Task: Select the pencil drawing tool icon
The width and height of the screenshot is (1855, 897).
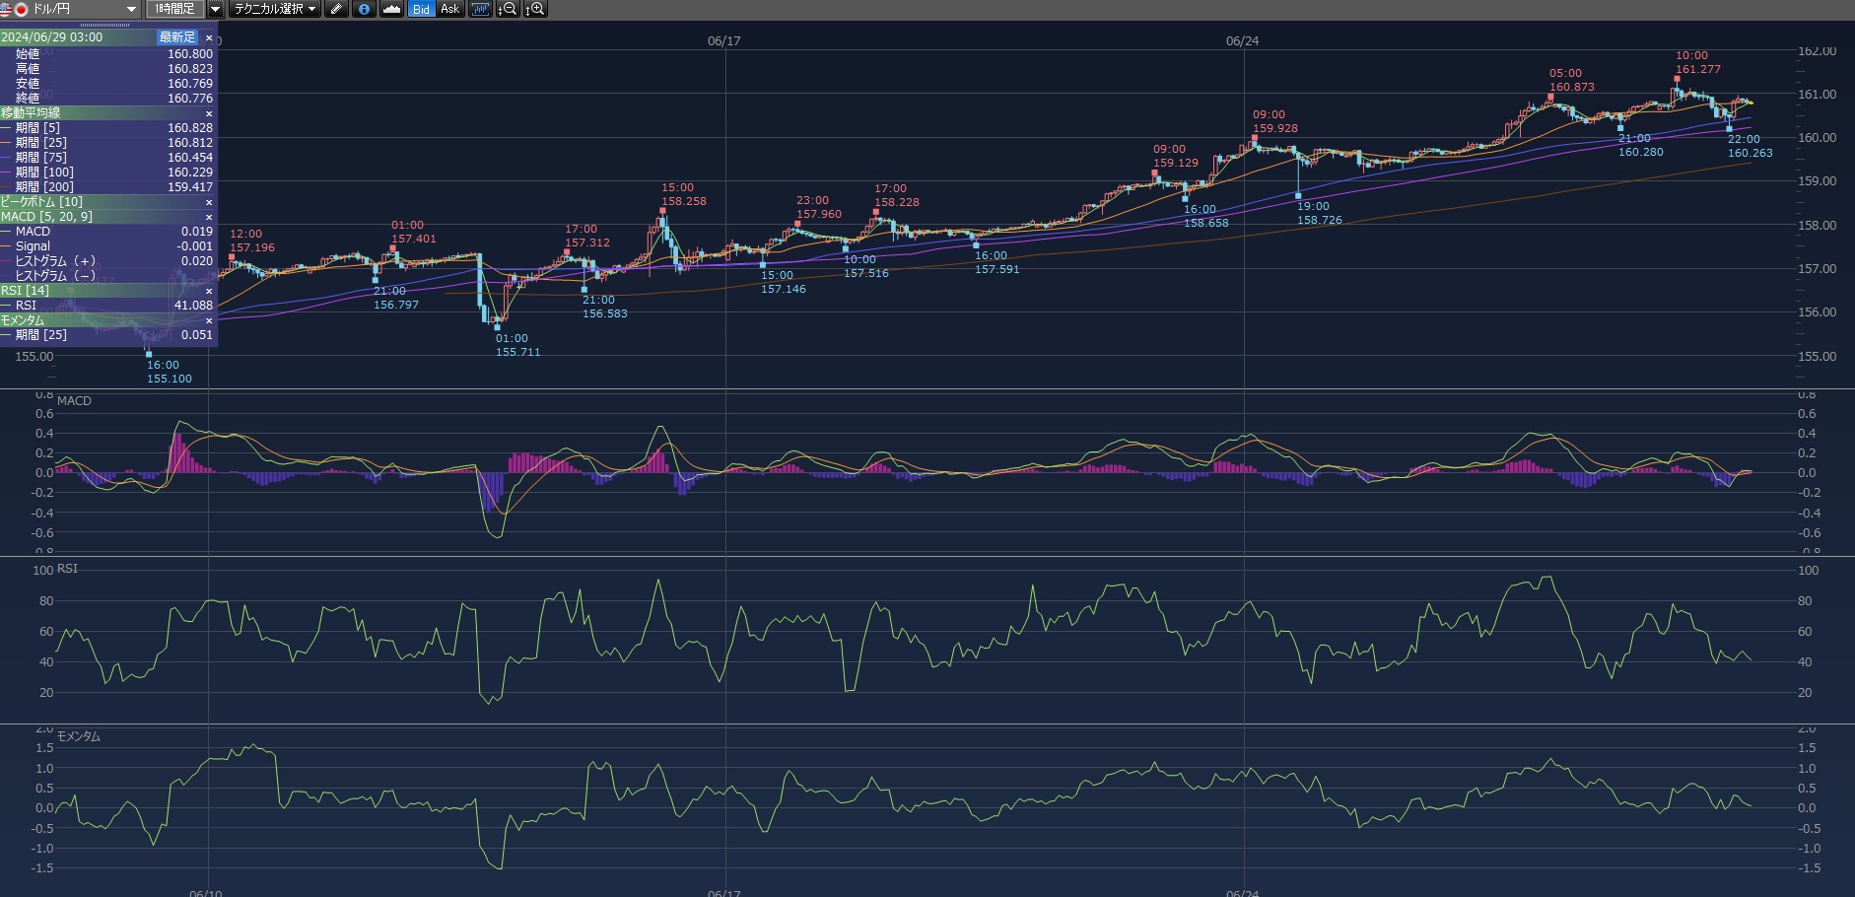Action: (336, 9)
